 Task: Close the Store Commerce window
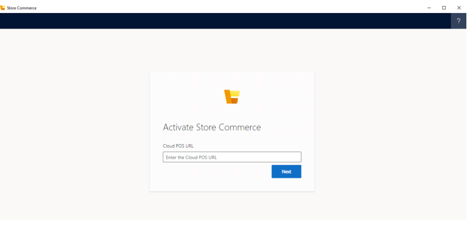tap(459, 8)
